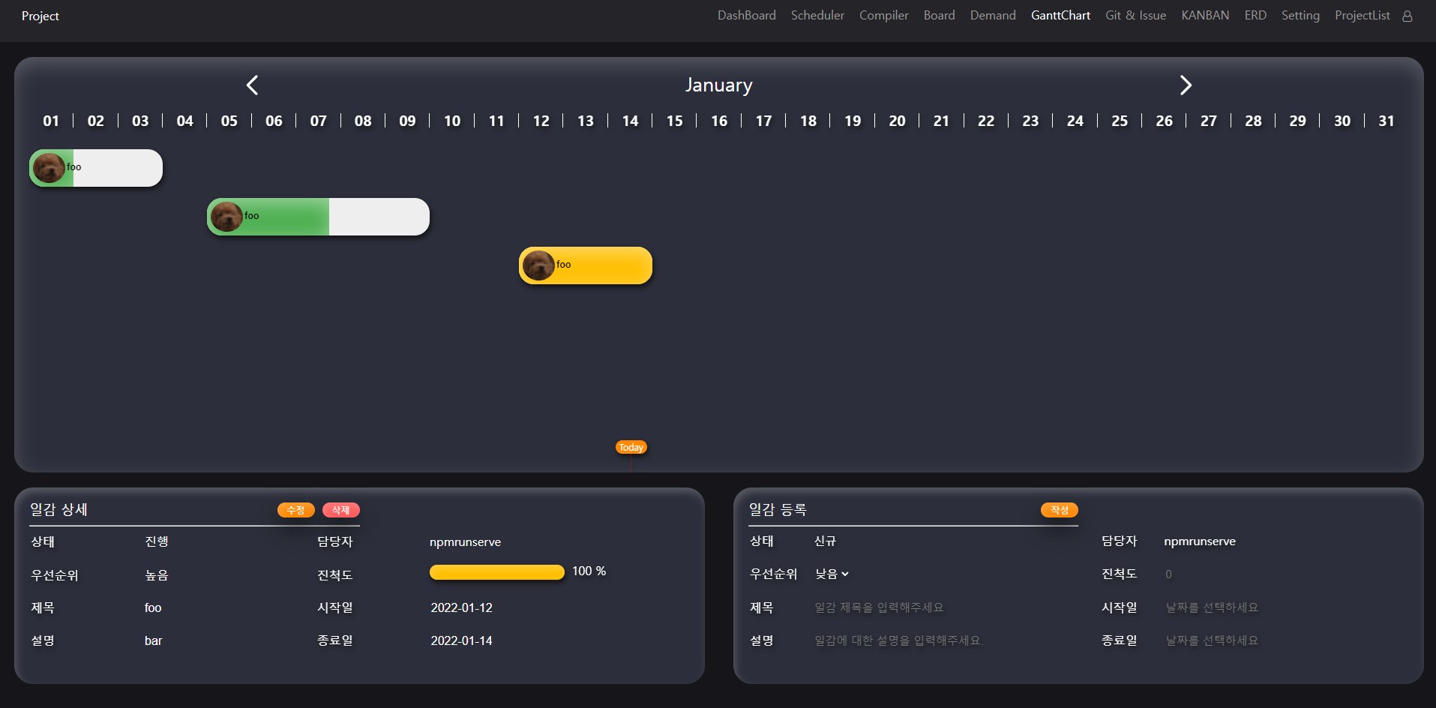This screenshot has width=1436, height=708.
Task: Navigate to the ERD section
Action: click(x=1255, y=15)
